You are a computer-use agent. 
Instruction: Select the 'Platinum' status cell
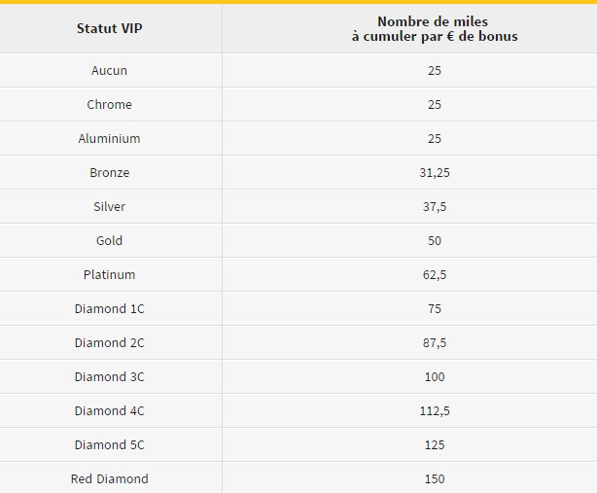tap(109, 275)
